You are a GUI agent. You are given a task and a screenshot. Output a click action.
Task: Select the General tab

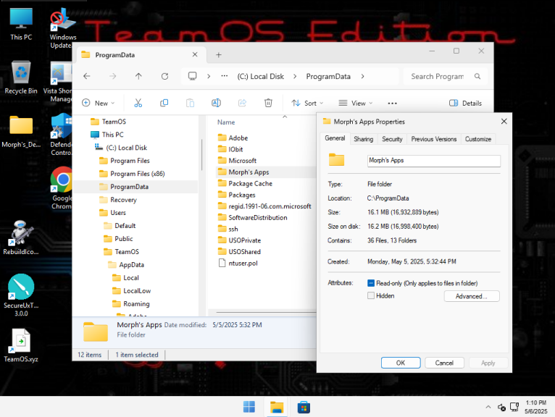tap(335, 138)
